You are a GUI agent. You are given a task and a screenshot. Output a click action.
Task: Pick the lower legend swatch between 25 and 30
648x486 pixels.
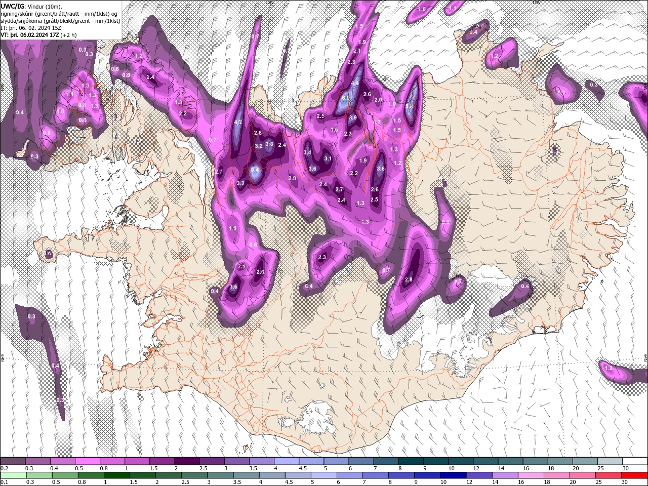coord(608,475)
